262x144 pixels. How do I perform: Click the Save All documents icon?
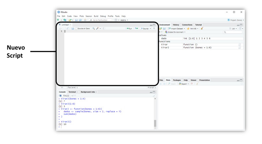[80, 20]
